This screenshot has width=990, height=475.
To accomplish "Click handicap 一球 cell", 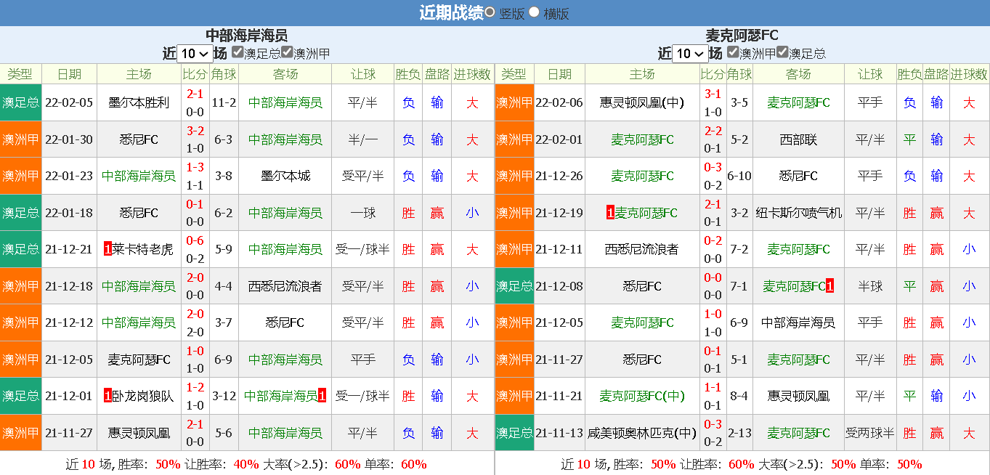I will pyautogui.click(x=362, y=213).
